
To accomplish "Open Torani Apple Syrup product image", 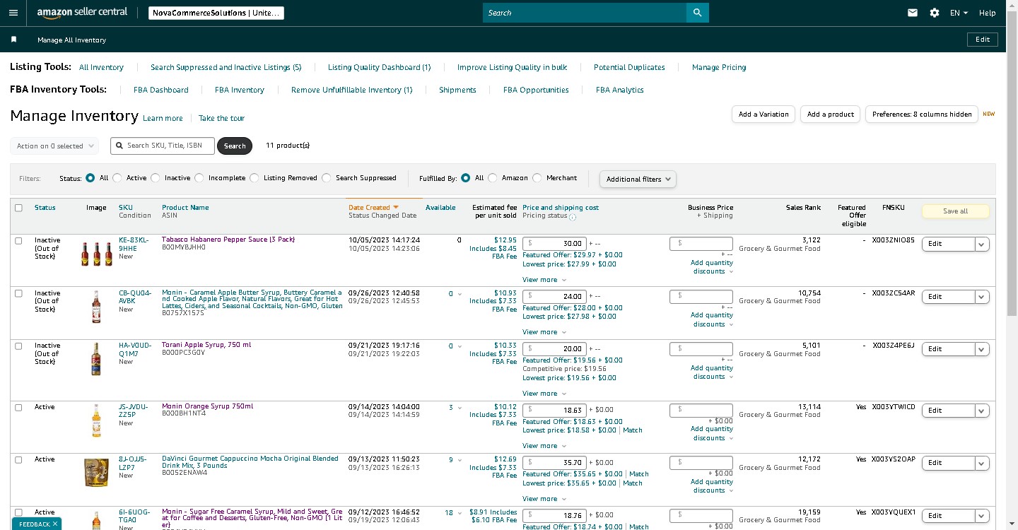I will tap(96, 358).
